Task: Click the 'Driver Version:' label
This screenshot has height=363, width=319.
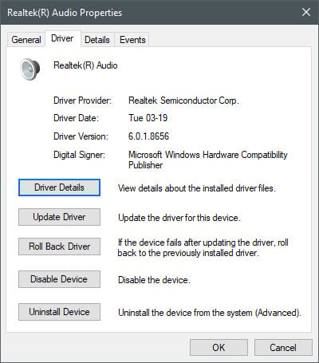Action: pyautogui.click(x=81, y=136)
